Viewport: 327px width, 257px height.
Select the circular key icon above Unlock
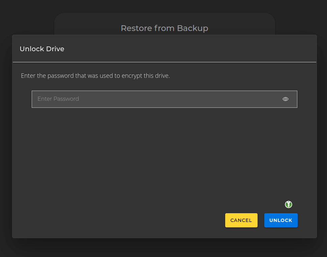pyautogui.click(x=289, y=204)
